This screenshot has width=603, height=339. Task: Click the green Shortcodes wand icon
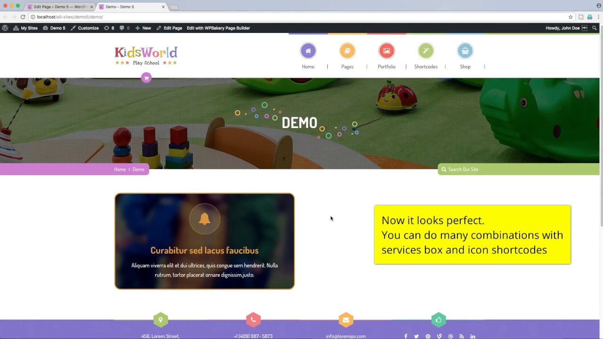pos(426,51)
